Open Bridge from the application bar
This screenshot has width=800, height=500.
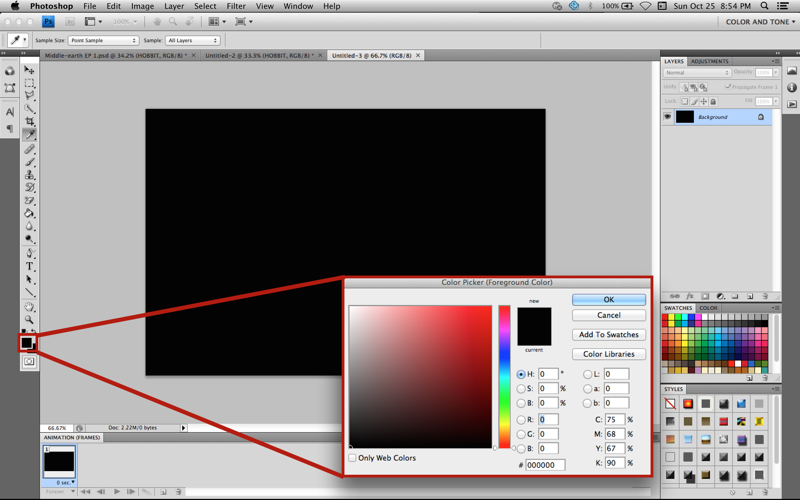70,21
